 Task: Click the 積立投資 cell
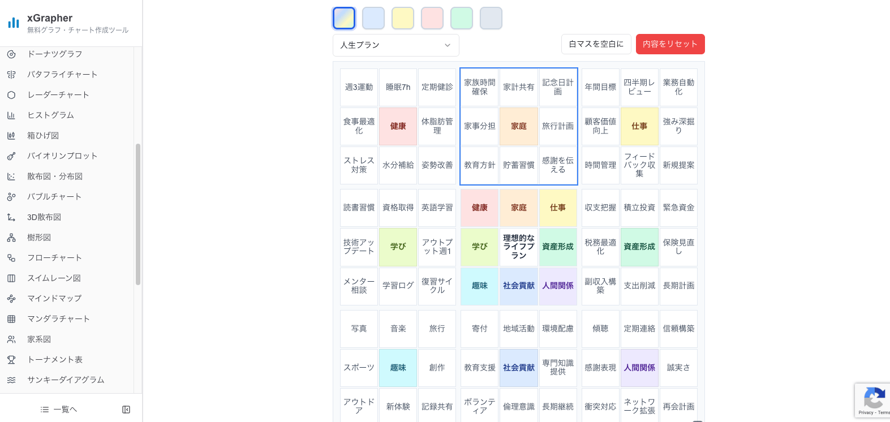(x=639, y=208)
